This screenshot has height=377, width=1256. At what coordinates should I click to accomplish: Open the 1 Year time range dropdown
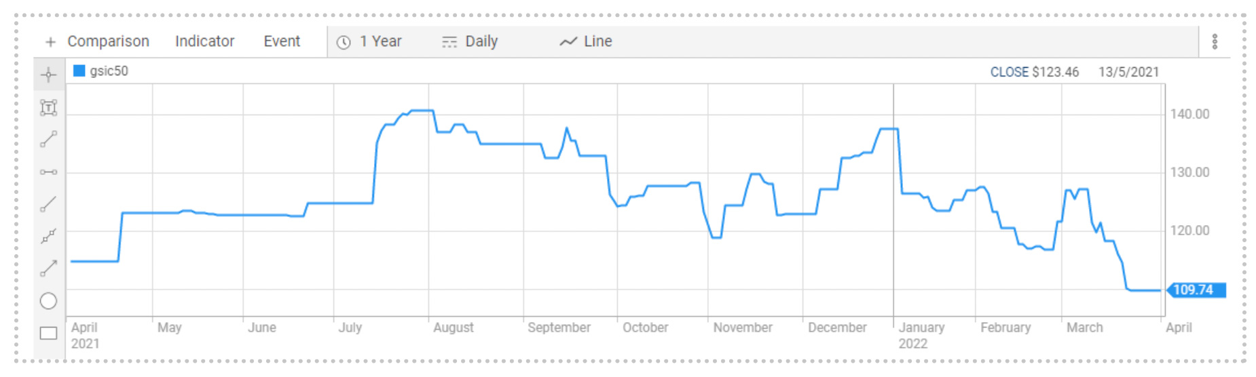370,42
